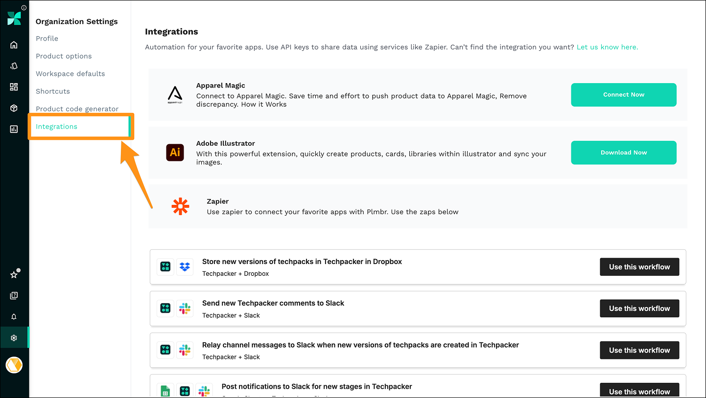This screenshot has width=706, height=398.
Task: Click the small info icon beside the logo
Action: pyautogui.click(x=24, y=8)
